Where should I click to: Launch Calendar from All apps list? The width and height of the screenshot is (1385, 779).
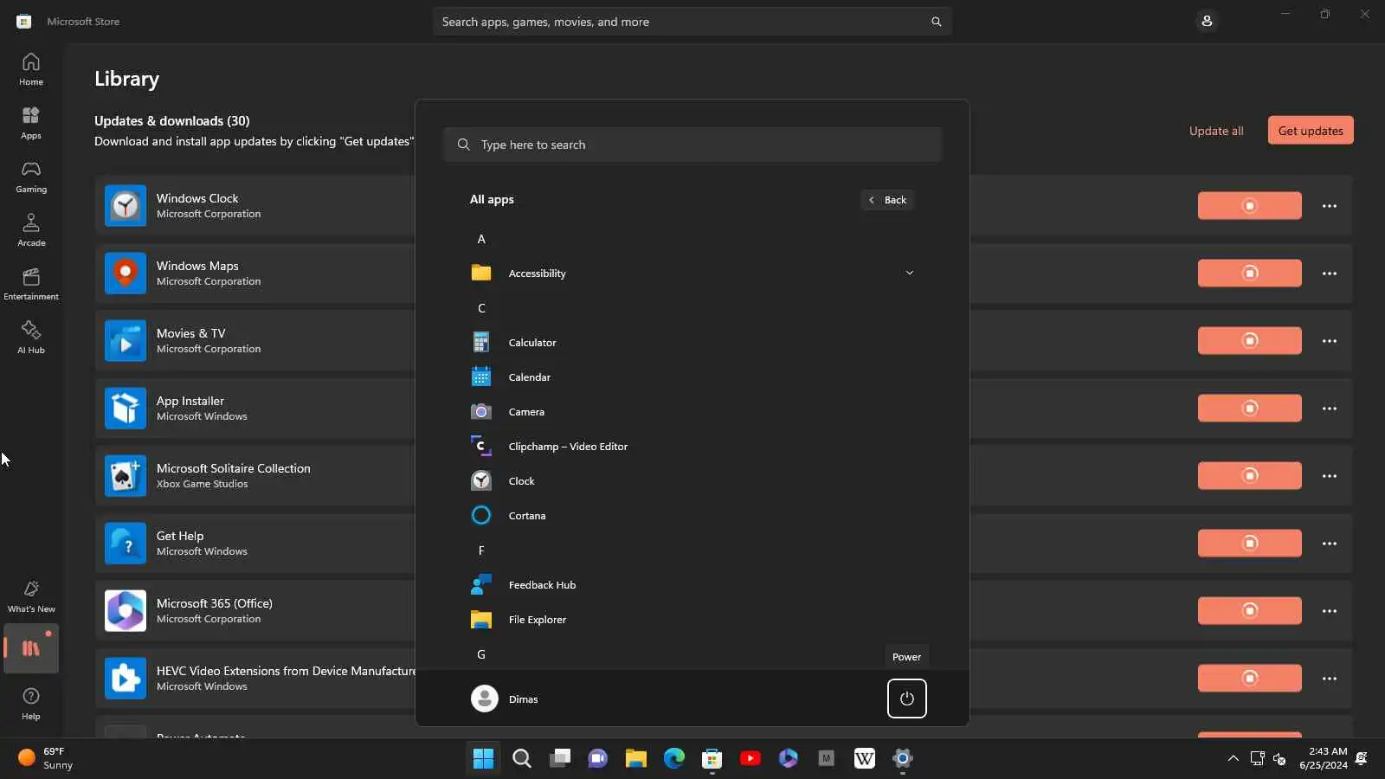[692, 377]
